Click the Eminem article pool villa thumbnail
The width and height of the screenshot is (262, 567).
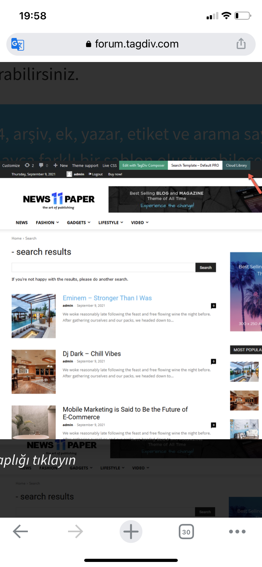pos(34,316)
